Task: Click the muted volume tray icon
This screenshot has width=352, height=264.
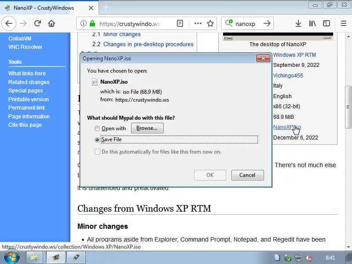Action: 309,258
